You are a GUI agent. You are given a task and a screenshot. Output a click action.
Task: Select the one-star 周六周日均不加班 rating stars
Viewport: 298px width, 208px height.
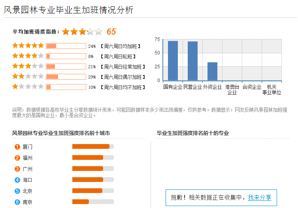point(28,87)
